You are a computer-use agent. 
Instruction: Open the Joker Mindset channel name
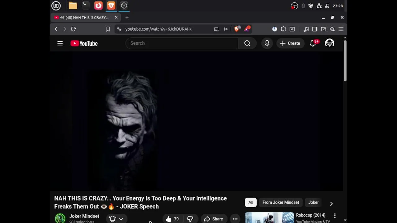(84, 216)
